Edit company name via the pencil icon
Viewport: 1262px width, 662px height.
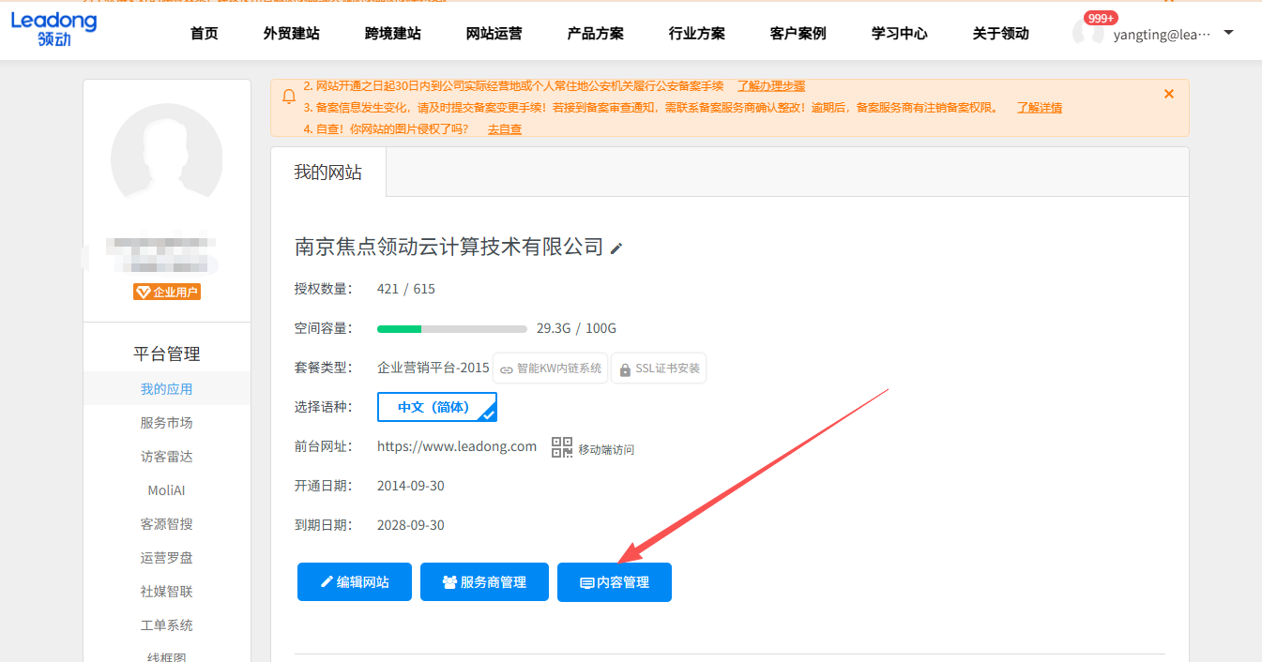pyautogui.click(x=616, y=248)
